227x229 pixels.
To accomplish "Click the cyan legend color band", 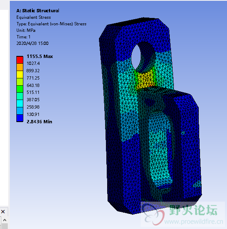I will (x=20, y=103).
